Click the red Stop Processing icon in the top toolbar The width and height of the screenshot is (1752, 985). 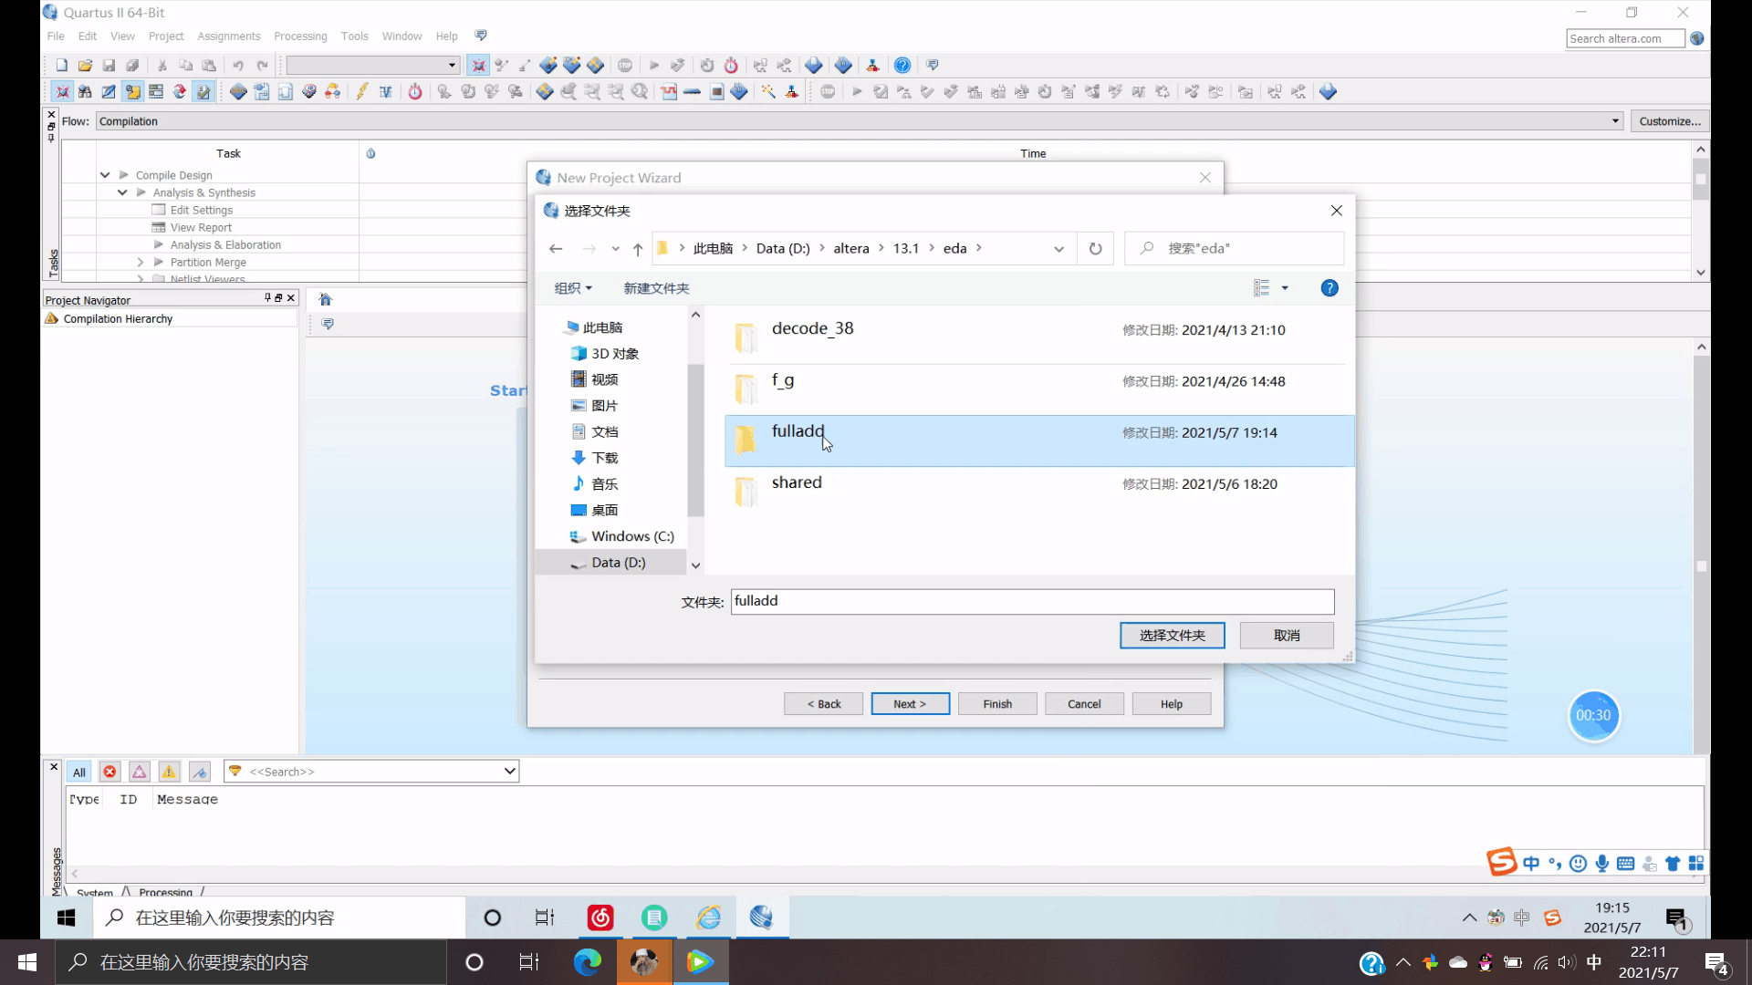pyautogui.click(x=625, y=66)
